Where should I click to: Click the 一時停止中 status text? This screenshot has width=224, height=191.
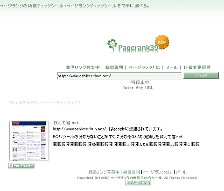(138, 82)
